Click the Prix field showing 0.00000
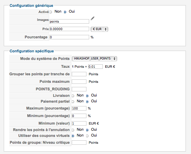The width and height of the screenshot is (191, 154). [x=69, y=29]
